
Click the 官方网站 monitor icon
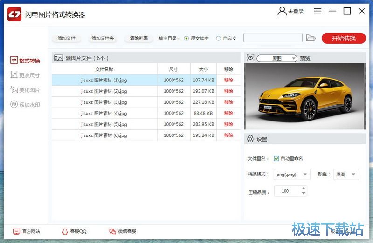(x=16, y=231)
